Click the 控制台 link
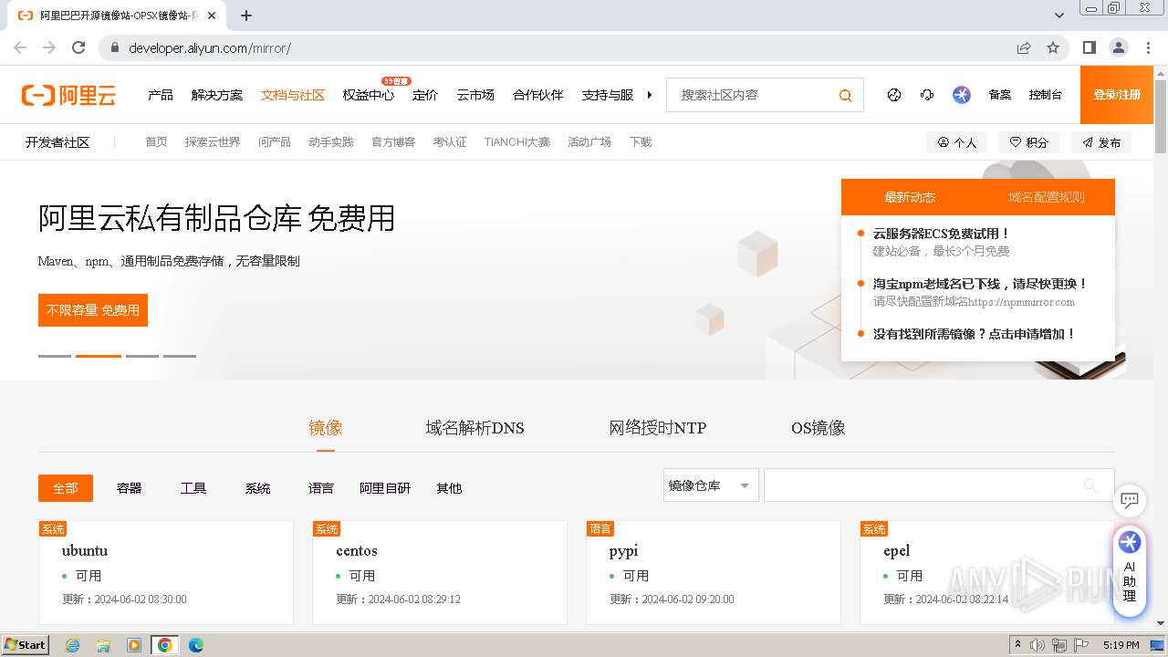Screen dimensions: 1168x657 [x=1046, y=95]
